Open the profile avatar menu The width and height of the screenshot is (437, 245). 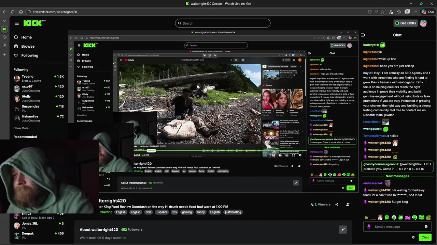(423, 23)
